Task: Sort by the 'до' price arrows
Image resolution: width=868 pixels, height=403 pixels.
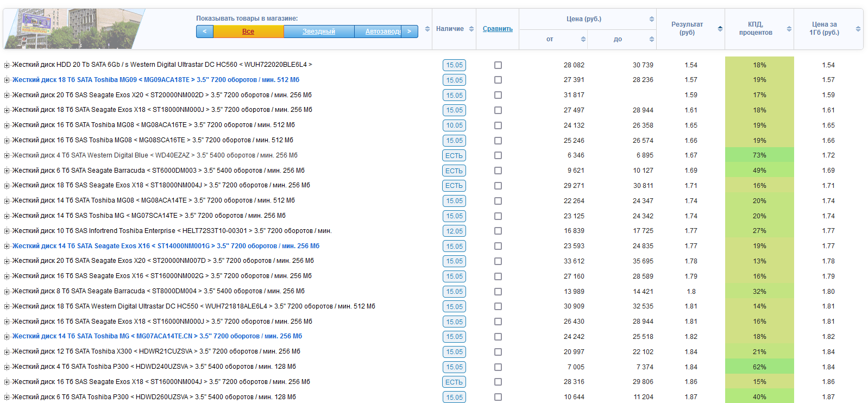Action: 651,39
